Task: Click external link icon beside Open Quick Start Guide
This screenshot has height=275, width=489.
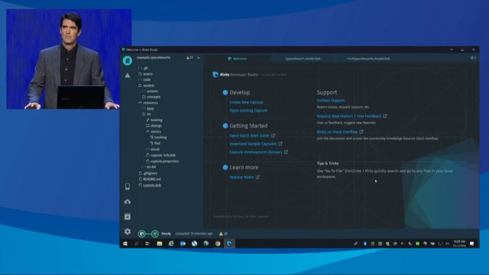Action: coord(273,136)
